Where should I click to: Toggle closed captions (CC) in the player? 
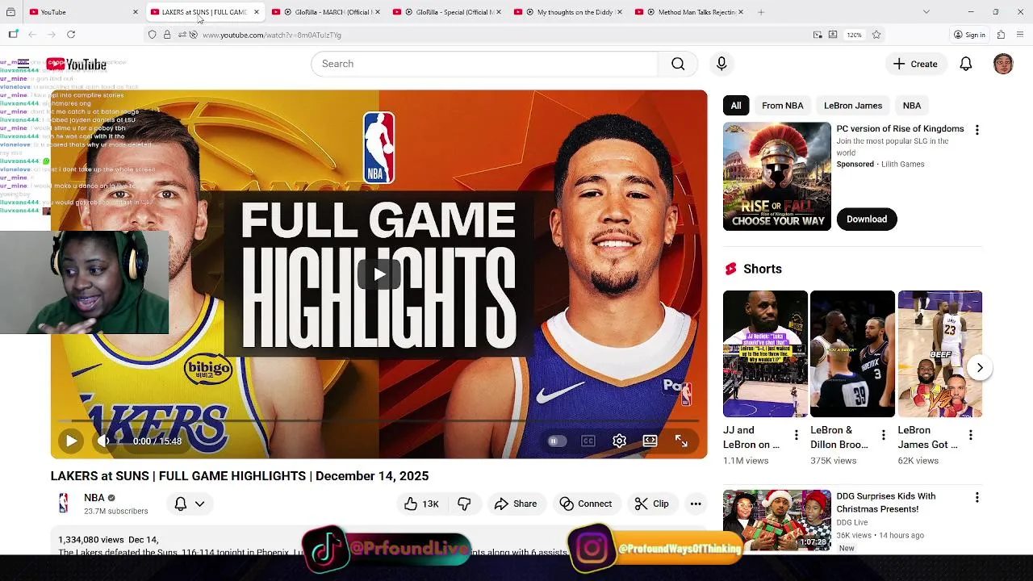click(x=588, y=441)
